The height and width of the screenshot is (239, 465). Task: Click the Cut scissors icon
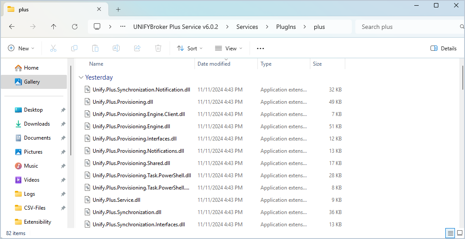[53, 48]
